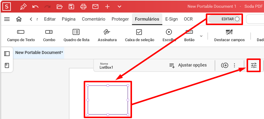Screen dimensions: 264x119
Task: Click the search field beside EDITAR
Action: pos(255,19)
